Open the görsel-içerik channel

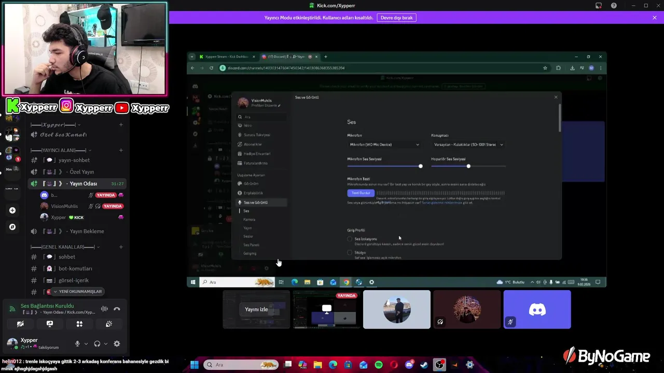coord(78,280)
